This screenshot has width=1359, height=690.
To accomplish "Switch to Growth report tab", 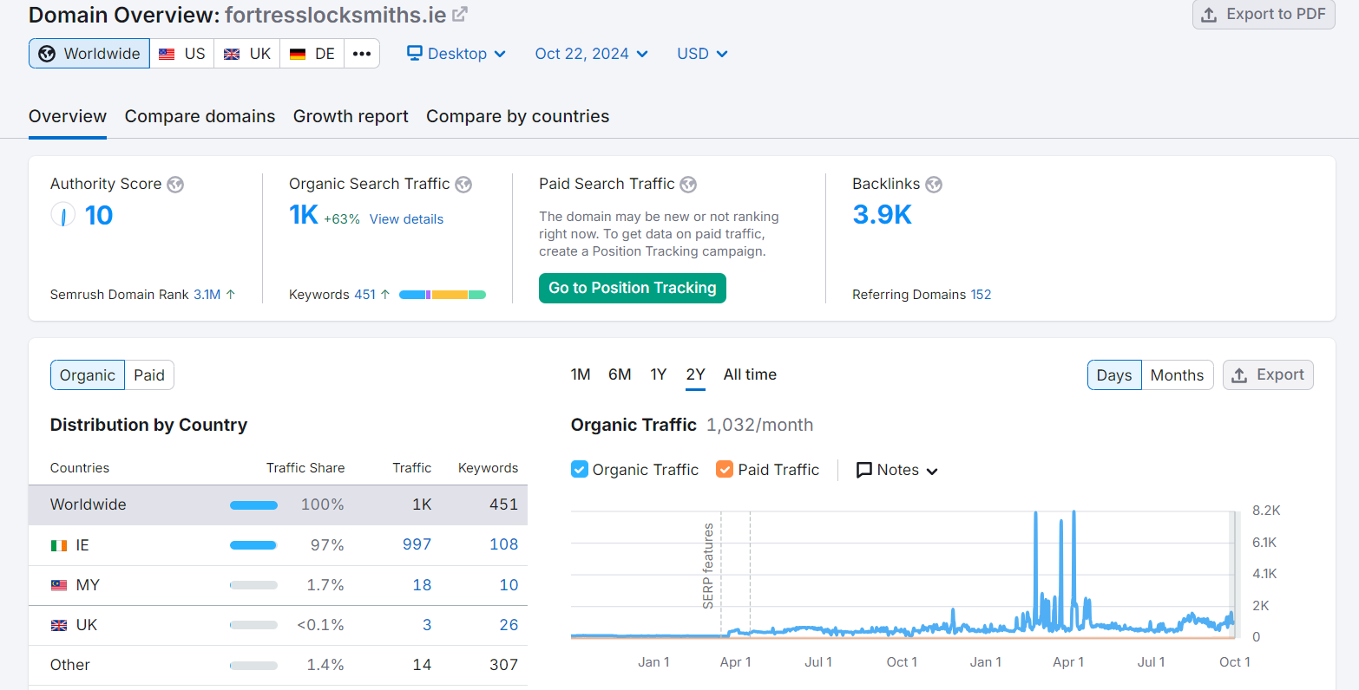I will click(x=351, y=116).
